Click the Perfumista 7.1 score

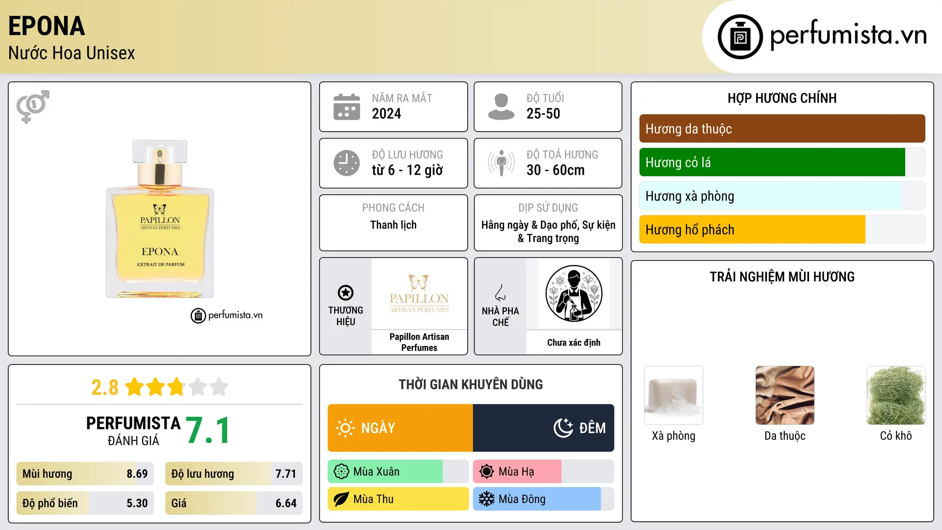(x=208, y=431)
